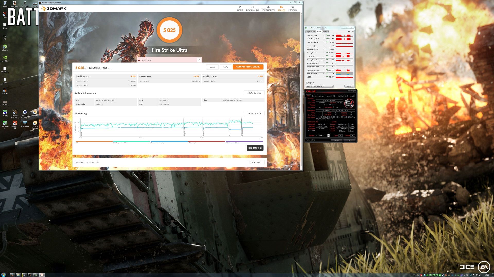Viewport: 494px width, 277px height.
Task: Open the G-Skill file on desktop
Action: coord(5,80)
